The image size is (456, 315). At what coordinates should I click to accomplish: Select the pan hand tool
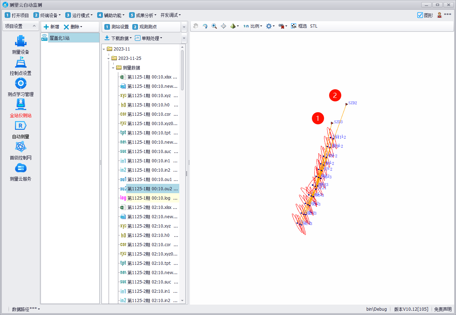tap(195, 26)
